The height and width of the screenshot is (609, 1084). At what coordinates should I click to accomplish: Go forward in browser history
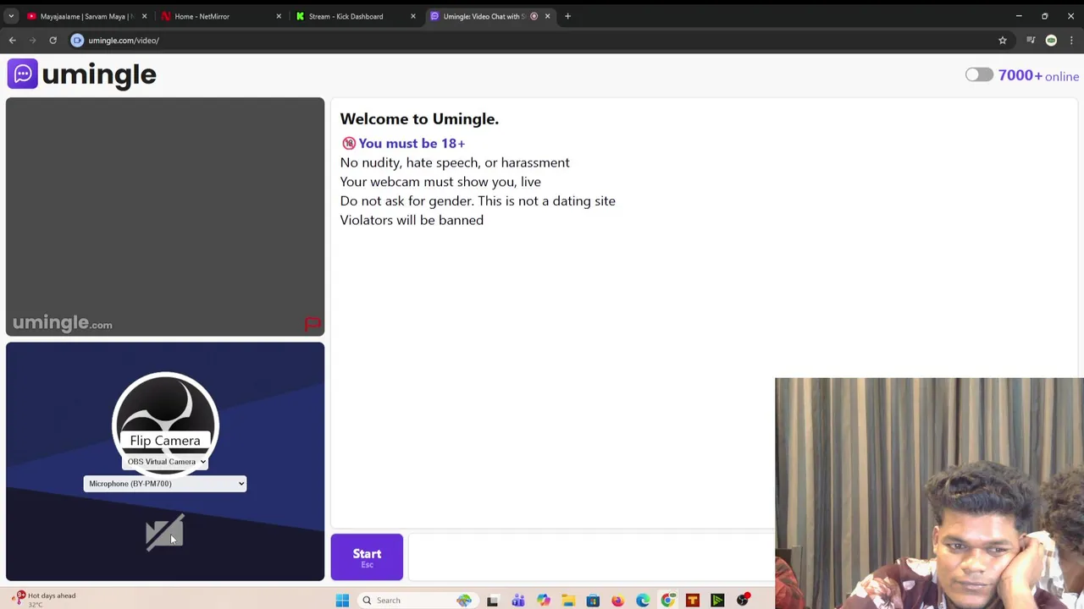tap(32, 40)
